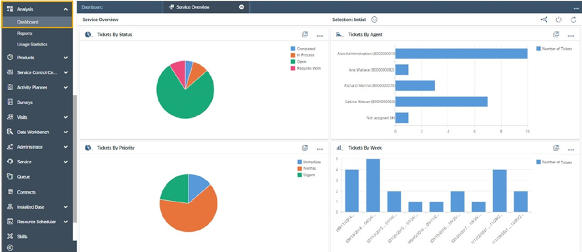The height and width of the screenshot is (252, 582).
Task: Expand the Visits menu chevron
Action: 66,117
